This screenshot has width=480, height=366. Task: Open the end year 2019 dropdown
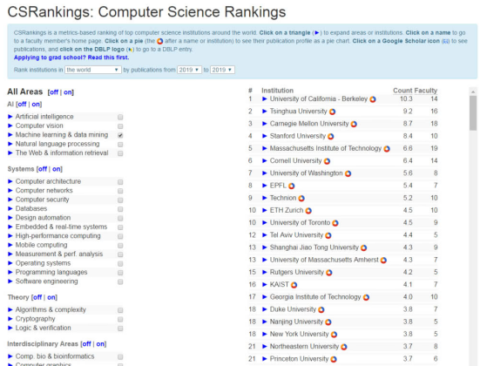(x=222, y=70)
